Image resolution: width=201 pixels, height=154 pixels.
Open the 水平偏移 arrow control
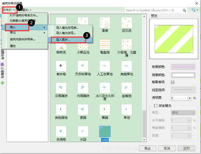[190, 120]
